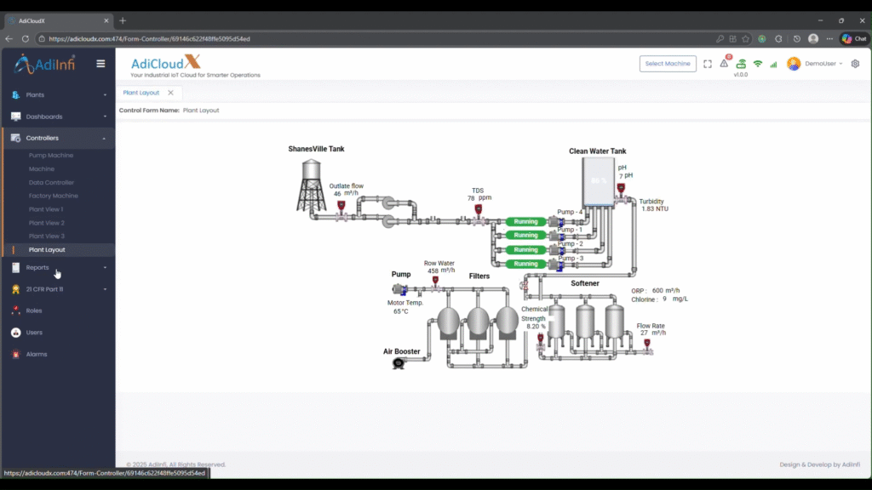The width and height of the screenshot is (872, 490).
Task: Click the Reports icon in the sidebar
Action: tap(14, 268)
